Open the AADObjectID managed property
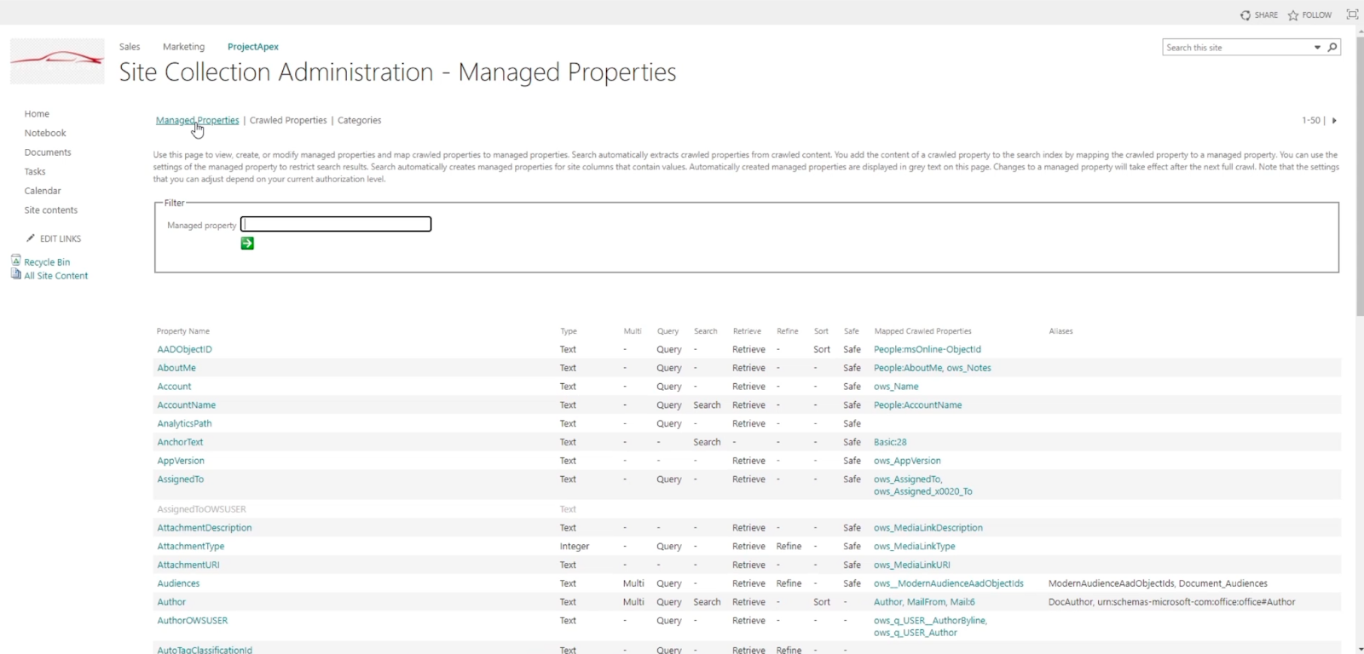The width and height of the screenshot is (1364, 654). (184, 349)
